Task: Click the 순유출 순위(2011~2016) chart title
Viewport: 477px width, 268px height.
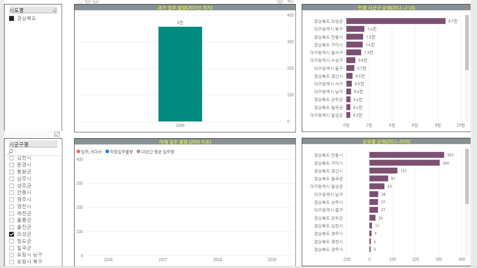Action: coord(386,142)
